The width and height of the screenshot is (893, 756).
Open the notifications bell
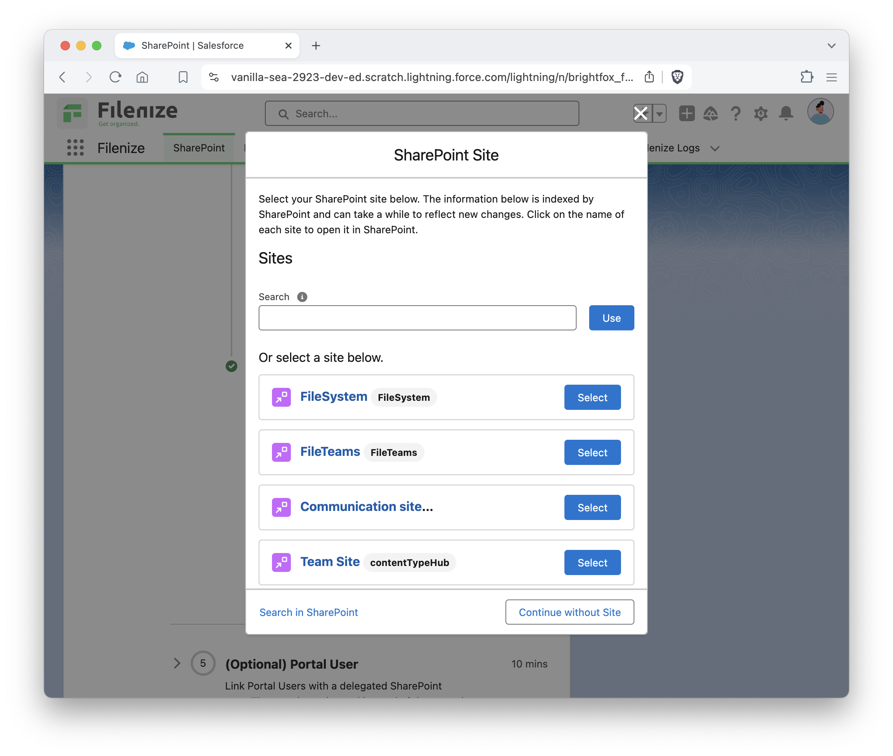tap(785, 114)
